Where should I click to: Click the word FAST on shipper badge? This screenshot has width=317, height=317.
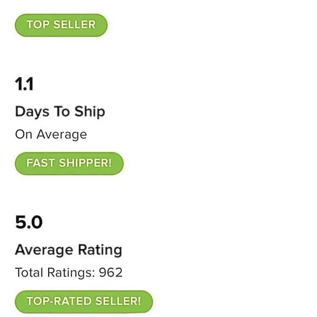point(40,163)
